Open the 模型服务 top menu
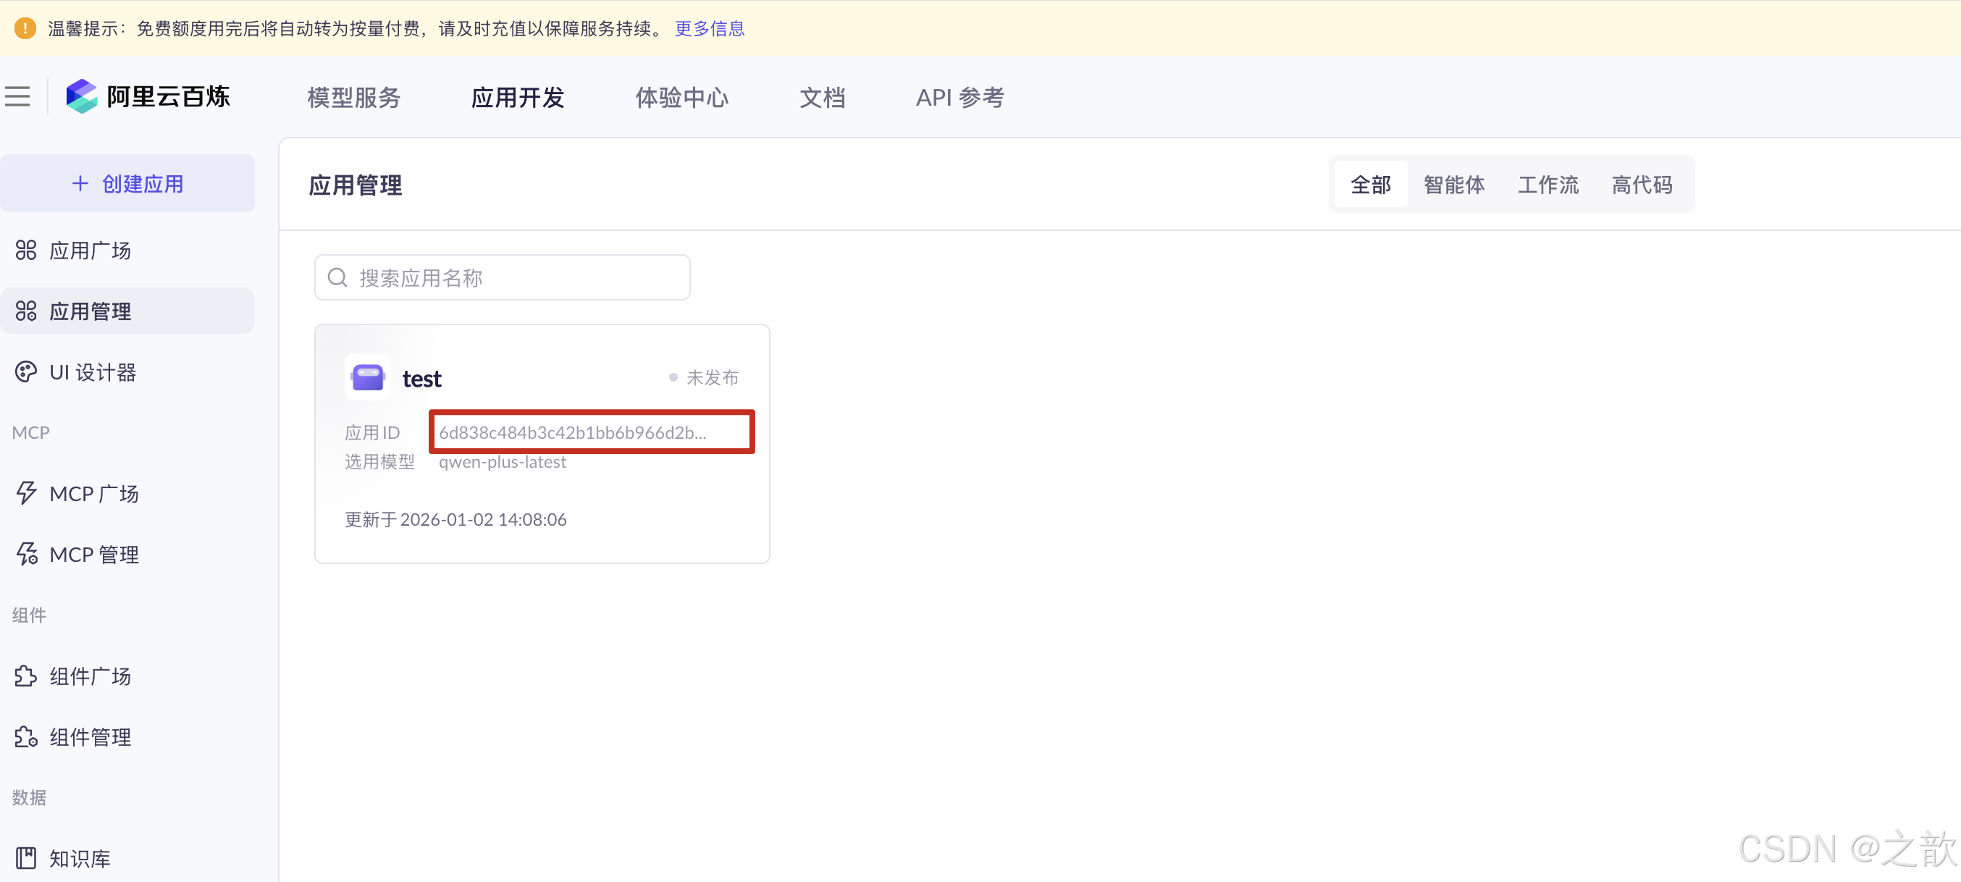The width and height of the screenshot is (1961, 882). point(353,98)
